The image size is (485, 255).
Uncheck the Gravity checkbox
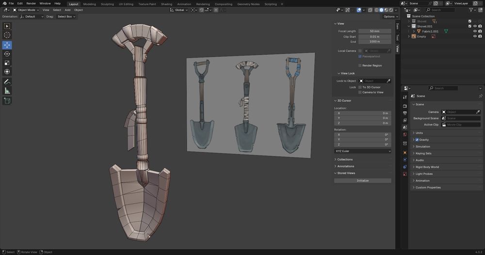coord(417,140)
